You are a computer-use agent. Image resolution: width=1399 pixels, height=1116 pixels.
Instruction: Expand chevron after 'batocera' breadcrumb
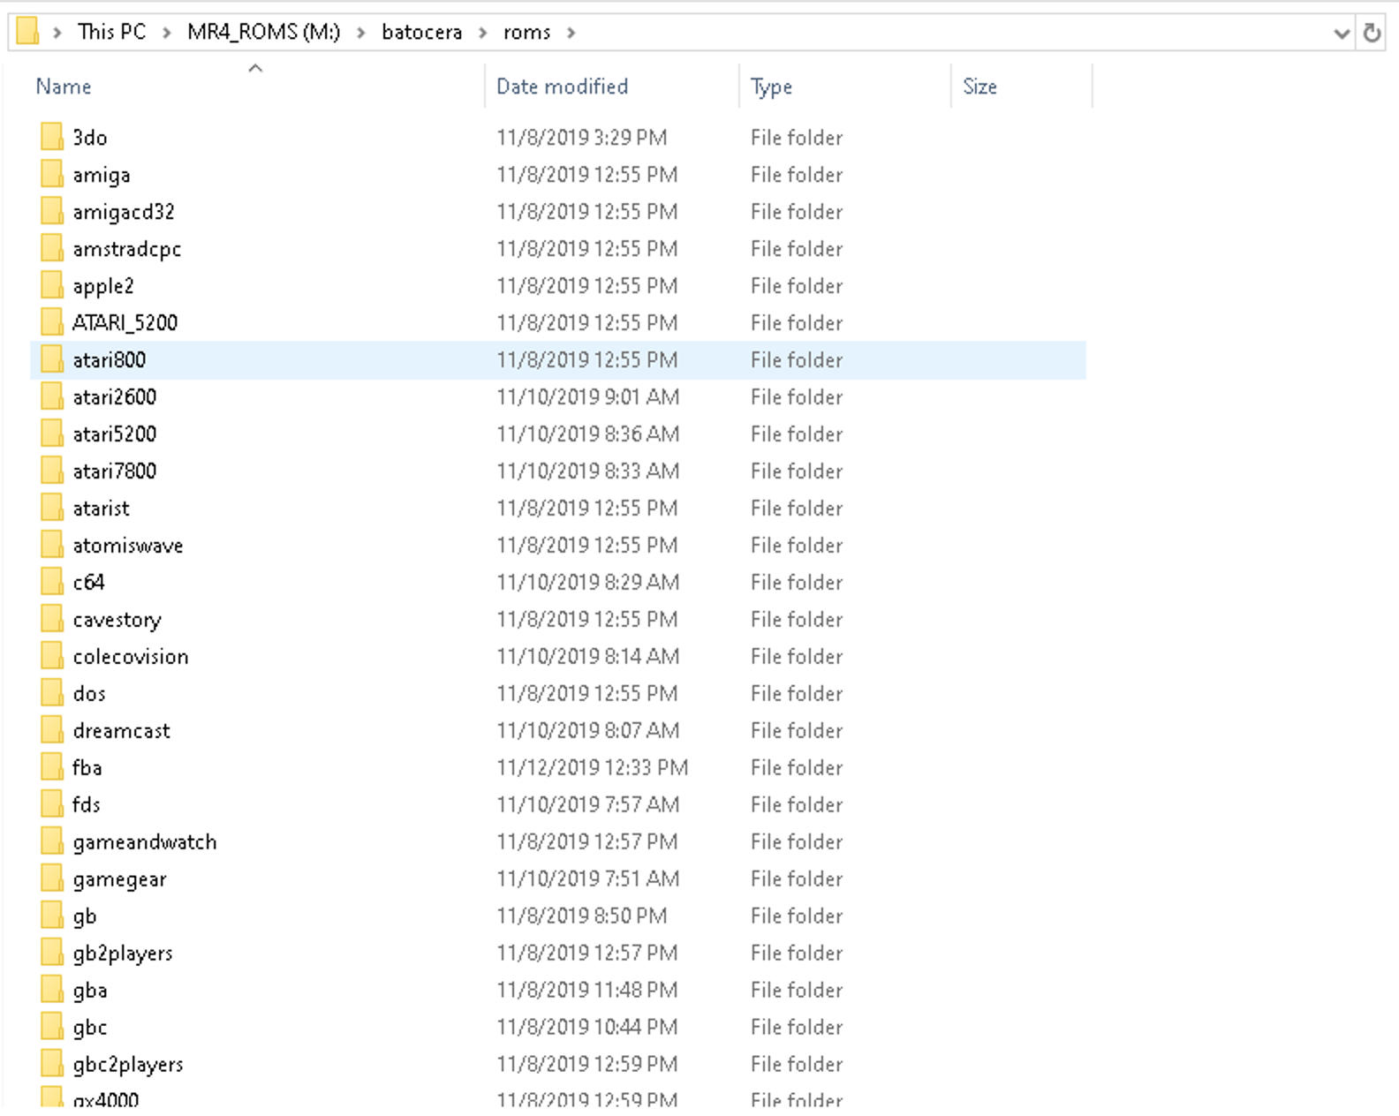482,33
